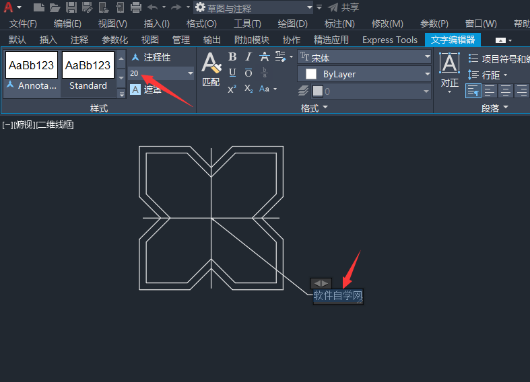
Task: Click the Match text formatting icon
Action: coord(211,69)
